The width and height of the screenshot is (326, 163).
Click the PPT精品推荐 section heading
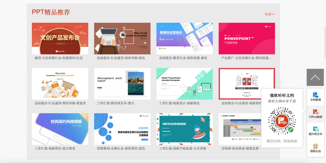[x=51, y=12]
